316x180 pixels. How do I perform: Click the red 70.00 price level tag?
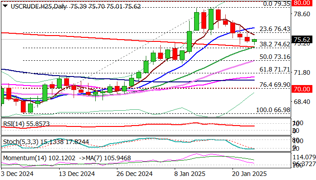point(302,89)
